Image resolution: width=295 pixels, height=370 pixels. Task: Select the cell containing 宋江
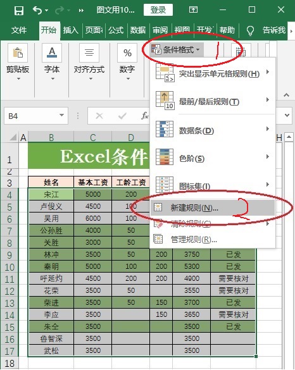pos(51,194)
